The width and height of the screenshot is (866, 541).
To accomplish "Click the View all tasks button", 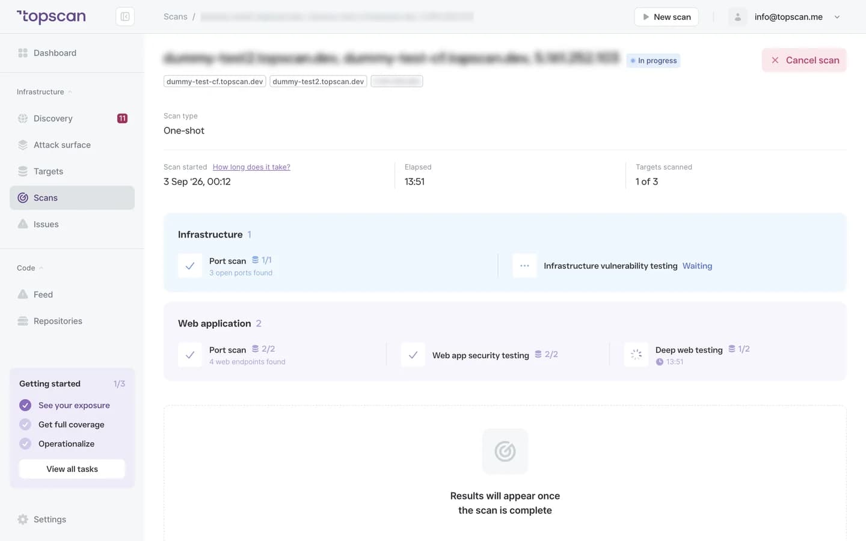I will point(72,469).
